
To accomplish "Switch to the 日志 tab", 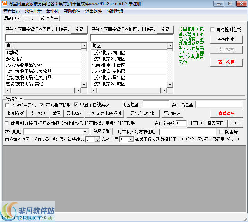I will [x=29, y=18].
